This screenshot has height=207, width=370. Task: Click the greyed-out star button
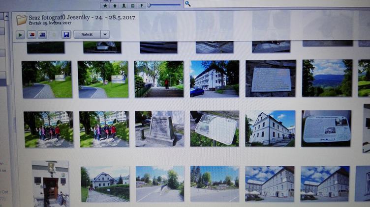pyautogui.click(x=54, y=35)
